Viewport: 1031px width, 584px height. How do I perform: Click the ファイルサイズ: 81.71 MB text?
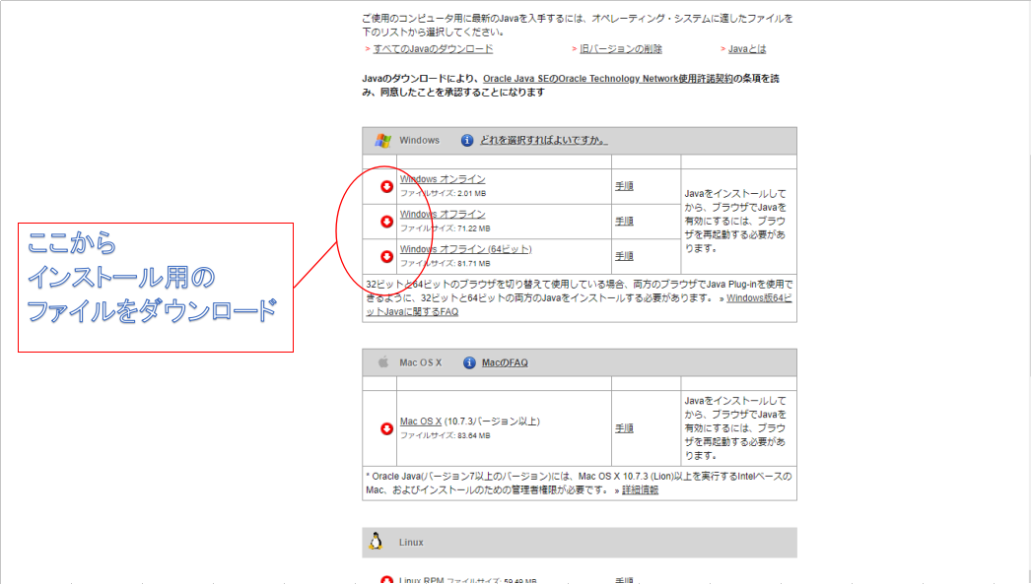coord(446,263)
